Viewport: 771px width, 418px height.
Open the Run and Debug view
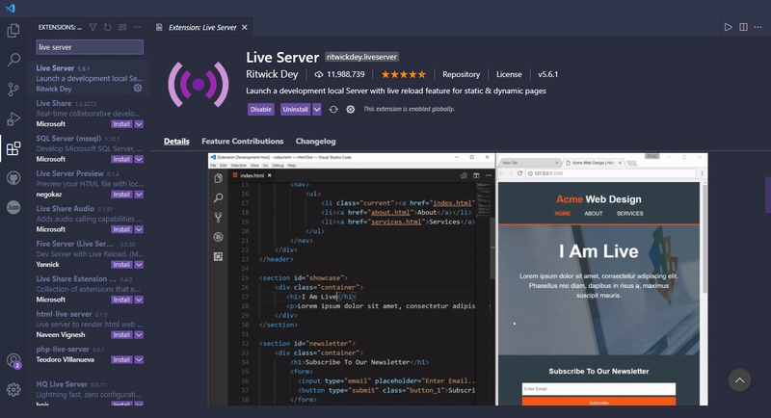[x=13, y=118]
